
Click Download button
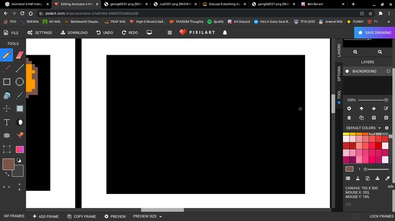(x=74, y=33)
